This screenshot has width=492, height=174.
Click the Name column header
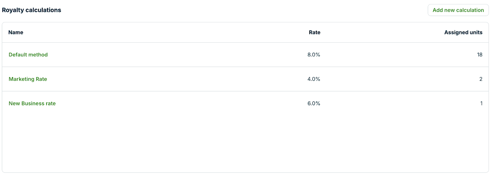point(16,32)
